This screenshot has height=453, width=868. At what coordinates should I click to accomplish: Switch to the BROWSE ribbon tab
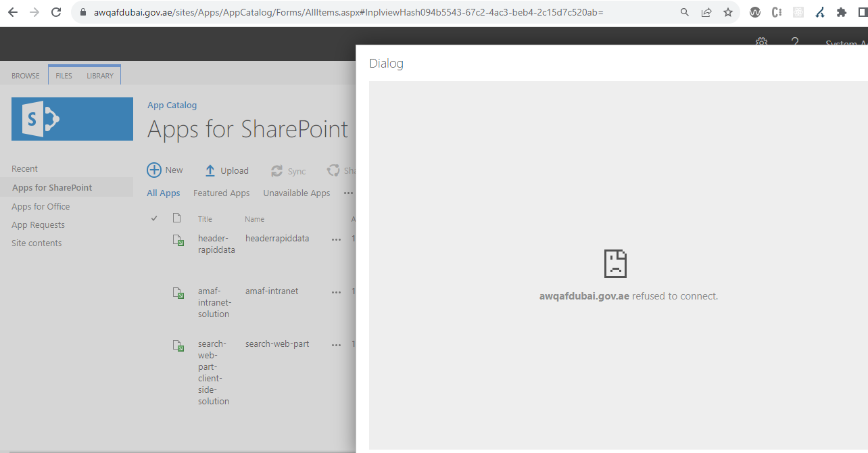pos(26,76)
